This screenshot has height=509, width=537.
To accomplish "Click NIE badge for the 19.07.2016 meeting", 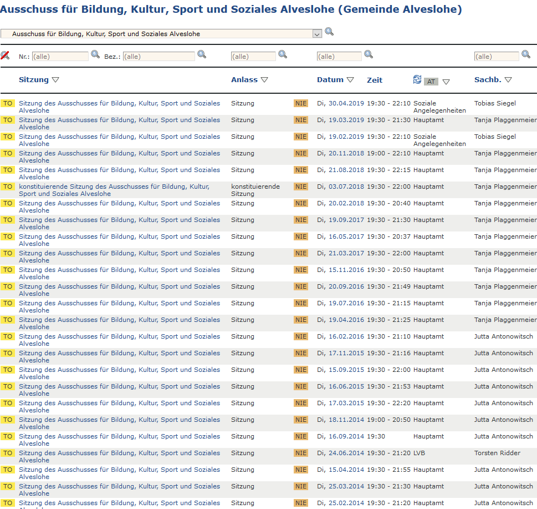I will 301,303.
